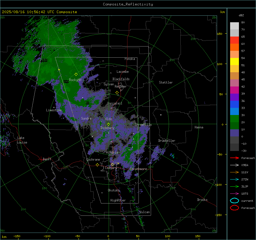Click the white plus marker west of Hanna
The image size is (256, 240).
pos(161,115)
